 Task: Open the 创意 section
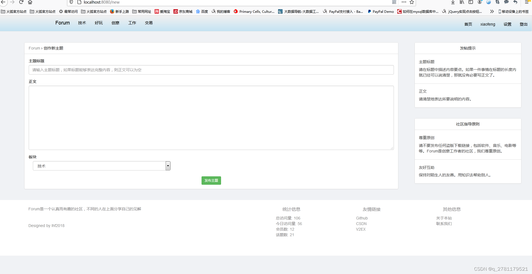click(115, 23)
